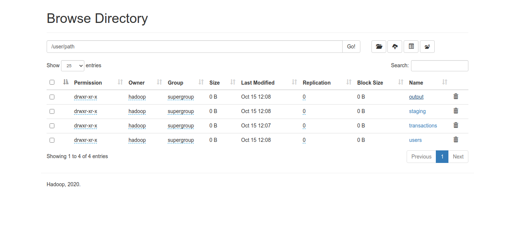
Task: Open the upload files cloud icon
Action: 395,47
